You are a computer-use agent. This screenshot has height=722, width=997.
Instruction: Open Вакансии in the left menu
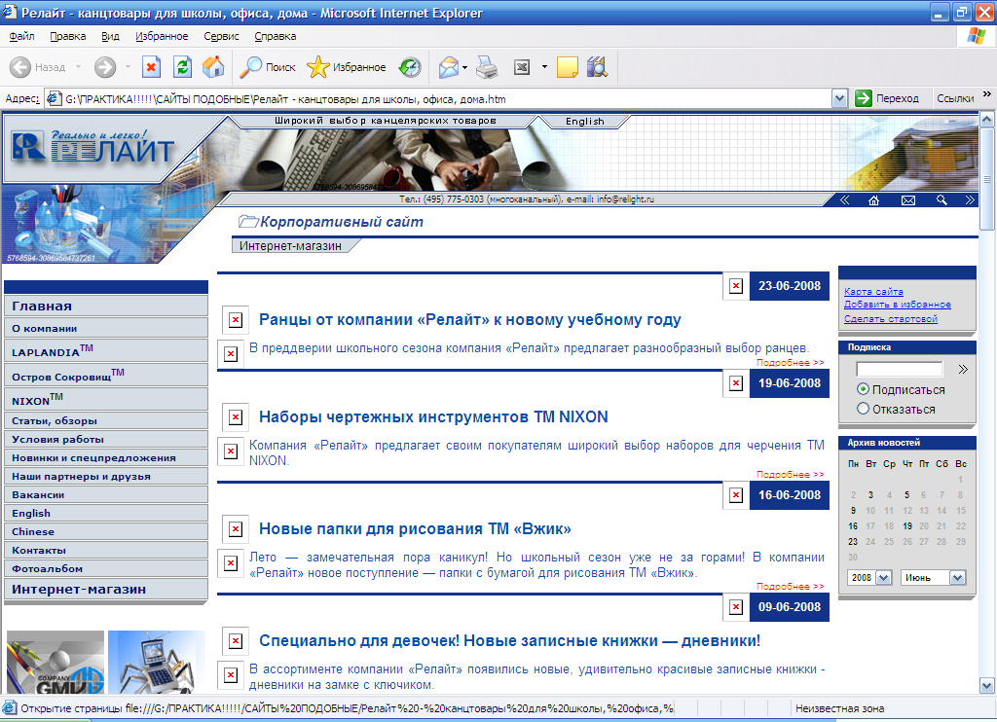105,494
